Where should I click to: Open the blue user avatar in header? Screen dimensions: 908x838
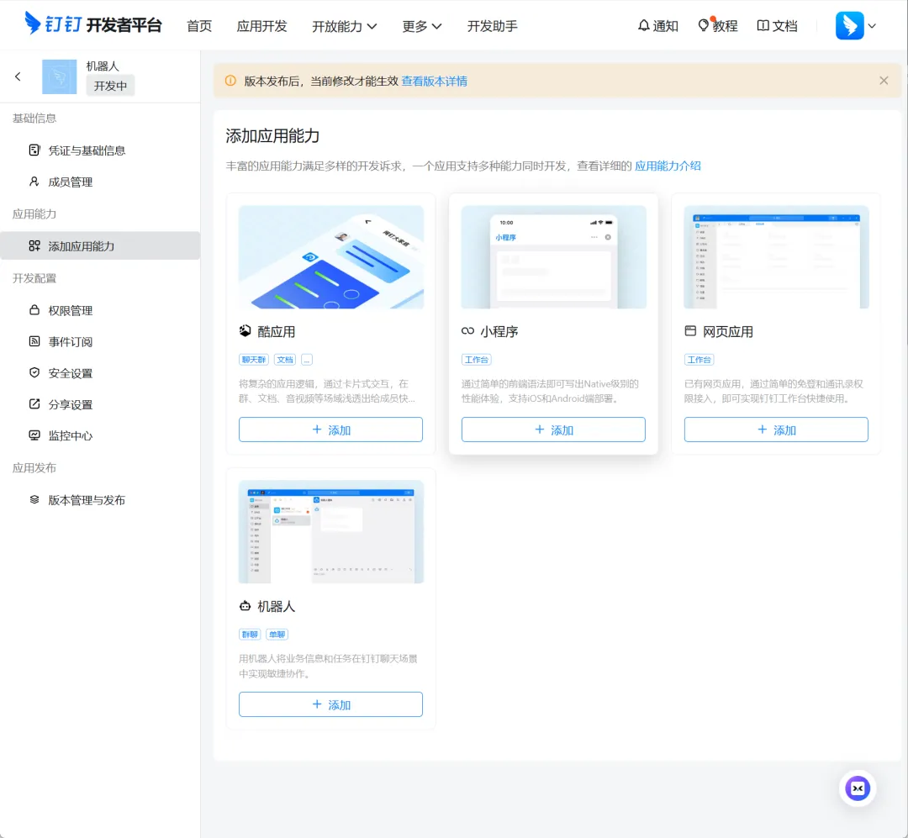point(849,25)
